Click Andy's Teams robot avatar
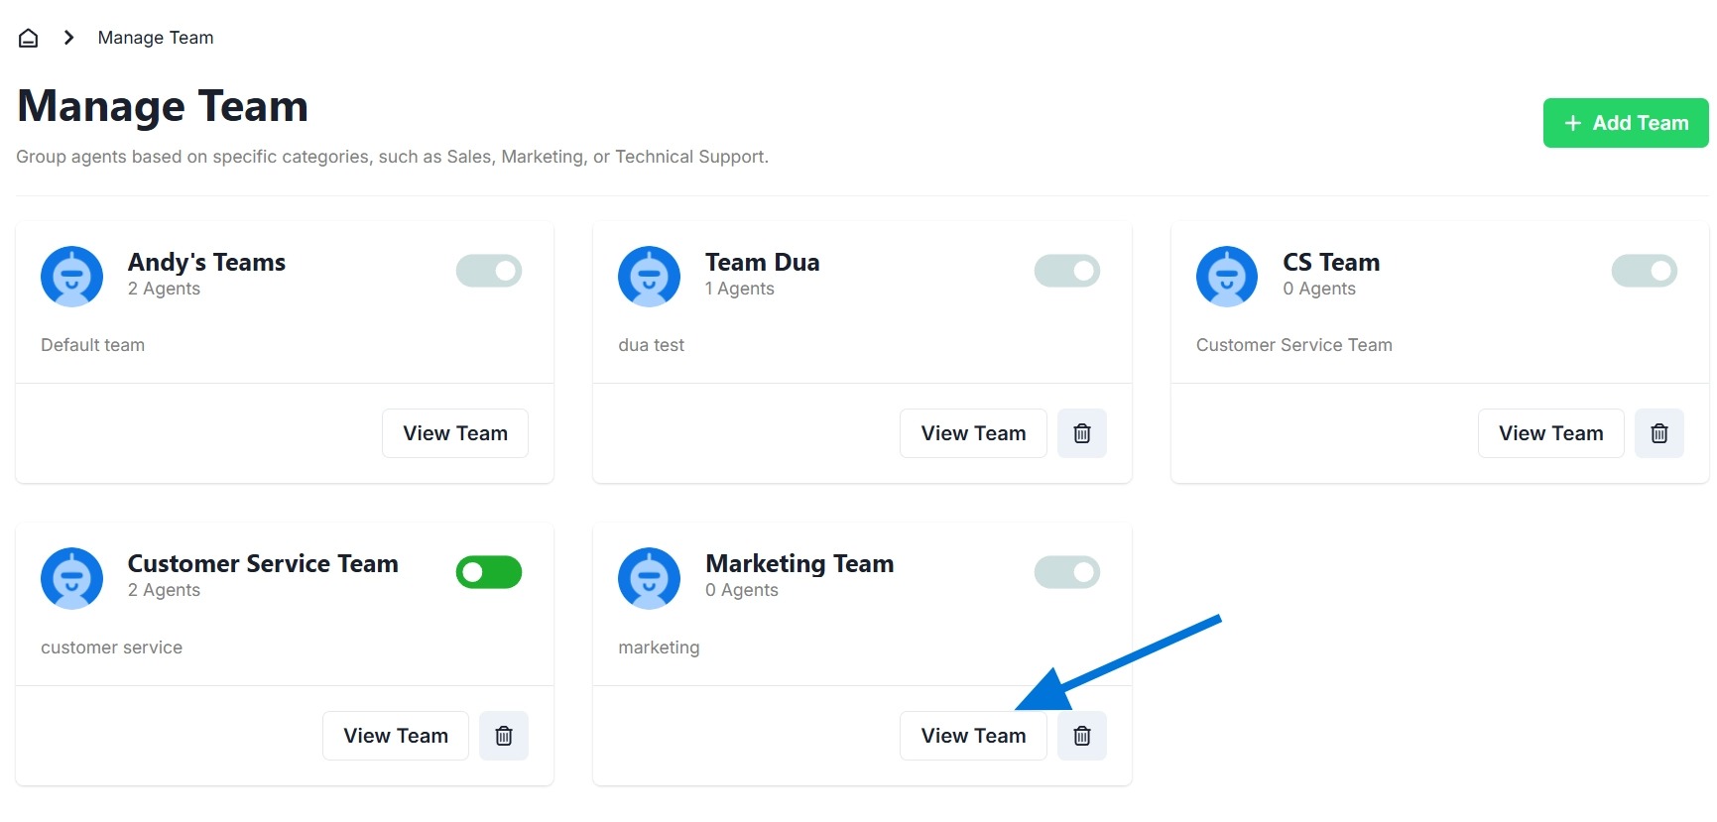Viewport: 1717px width, 822px height. [x=71, y=277]
